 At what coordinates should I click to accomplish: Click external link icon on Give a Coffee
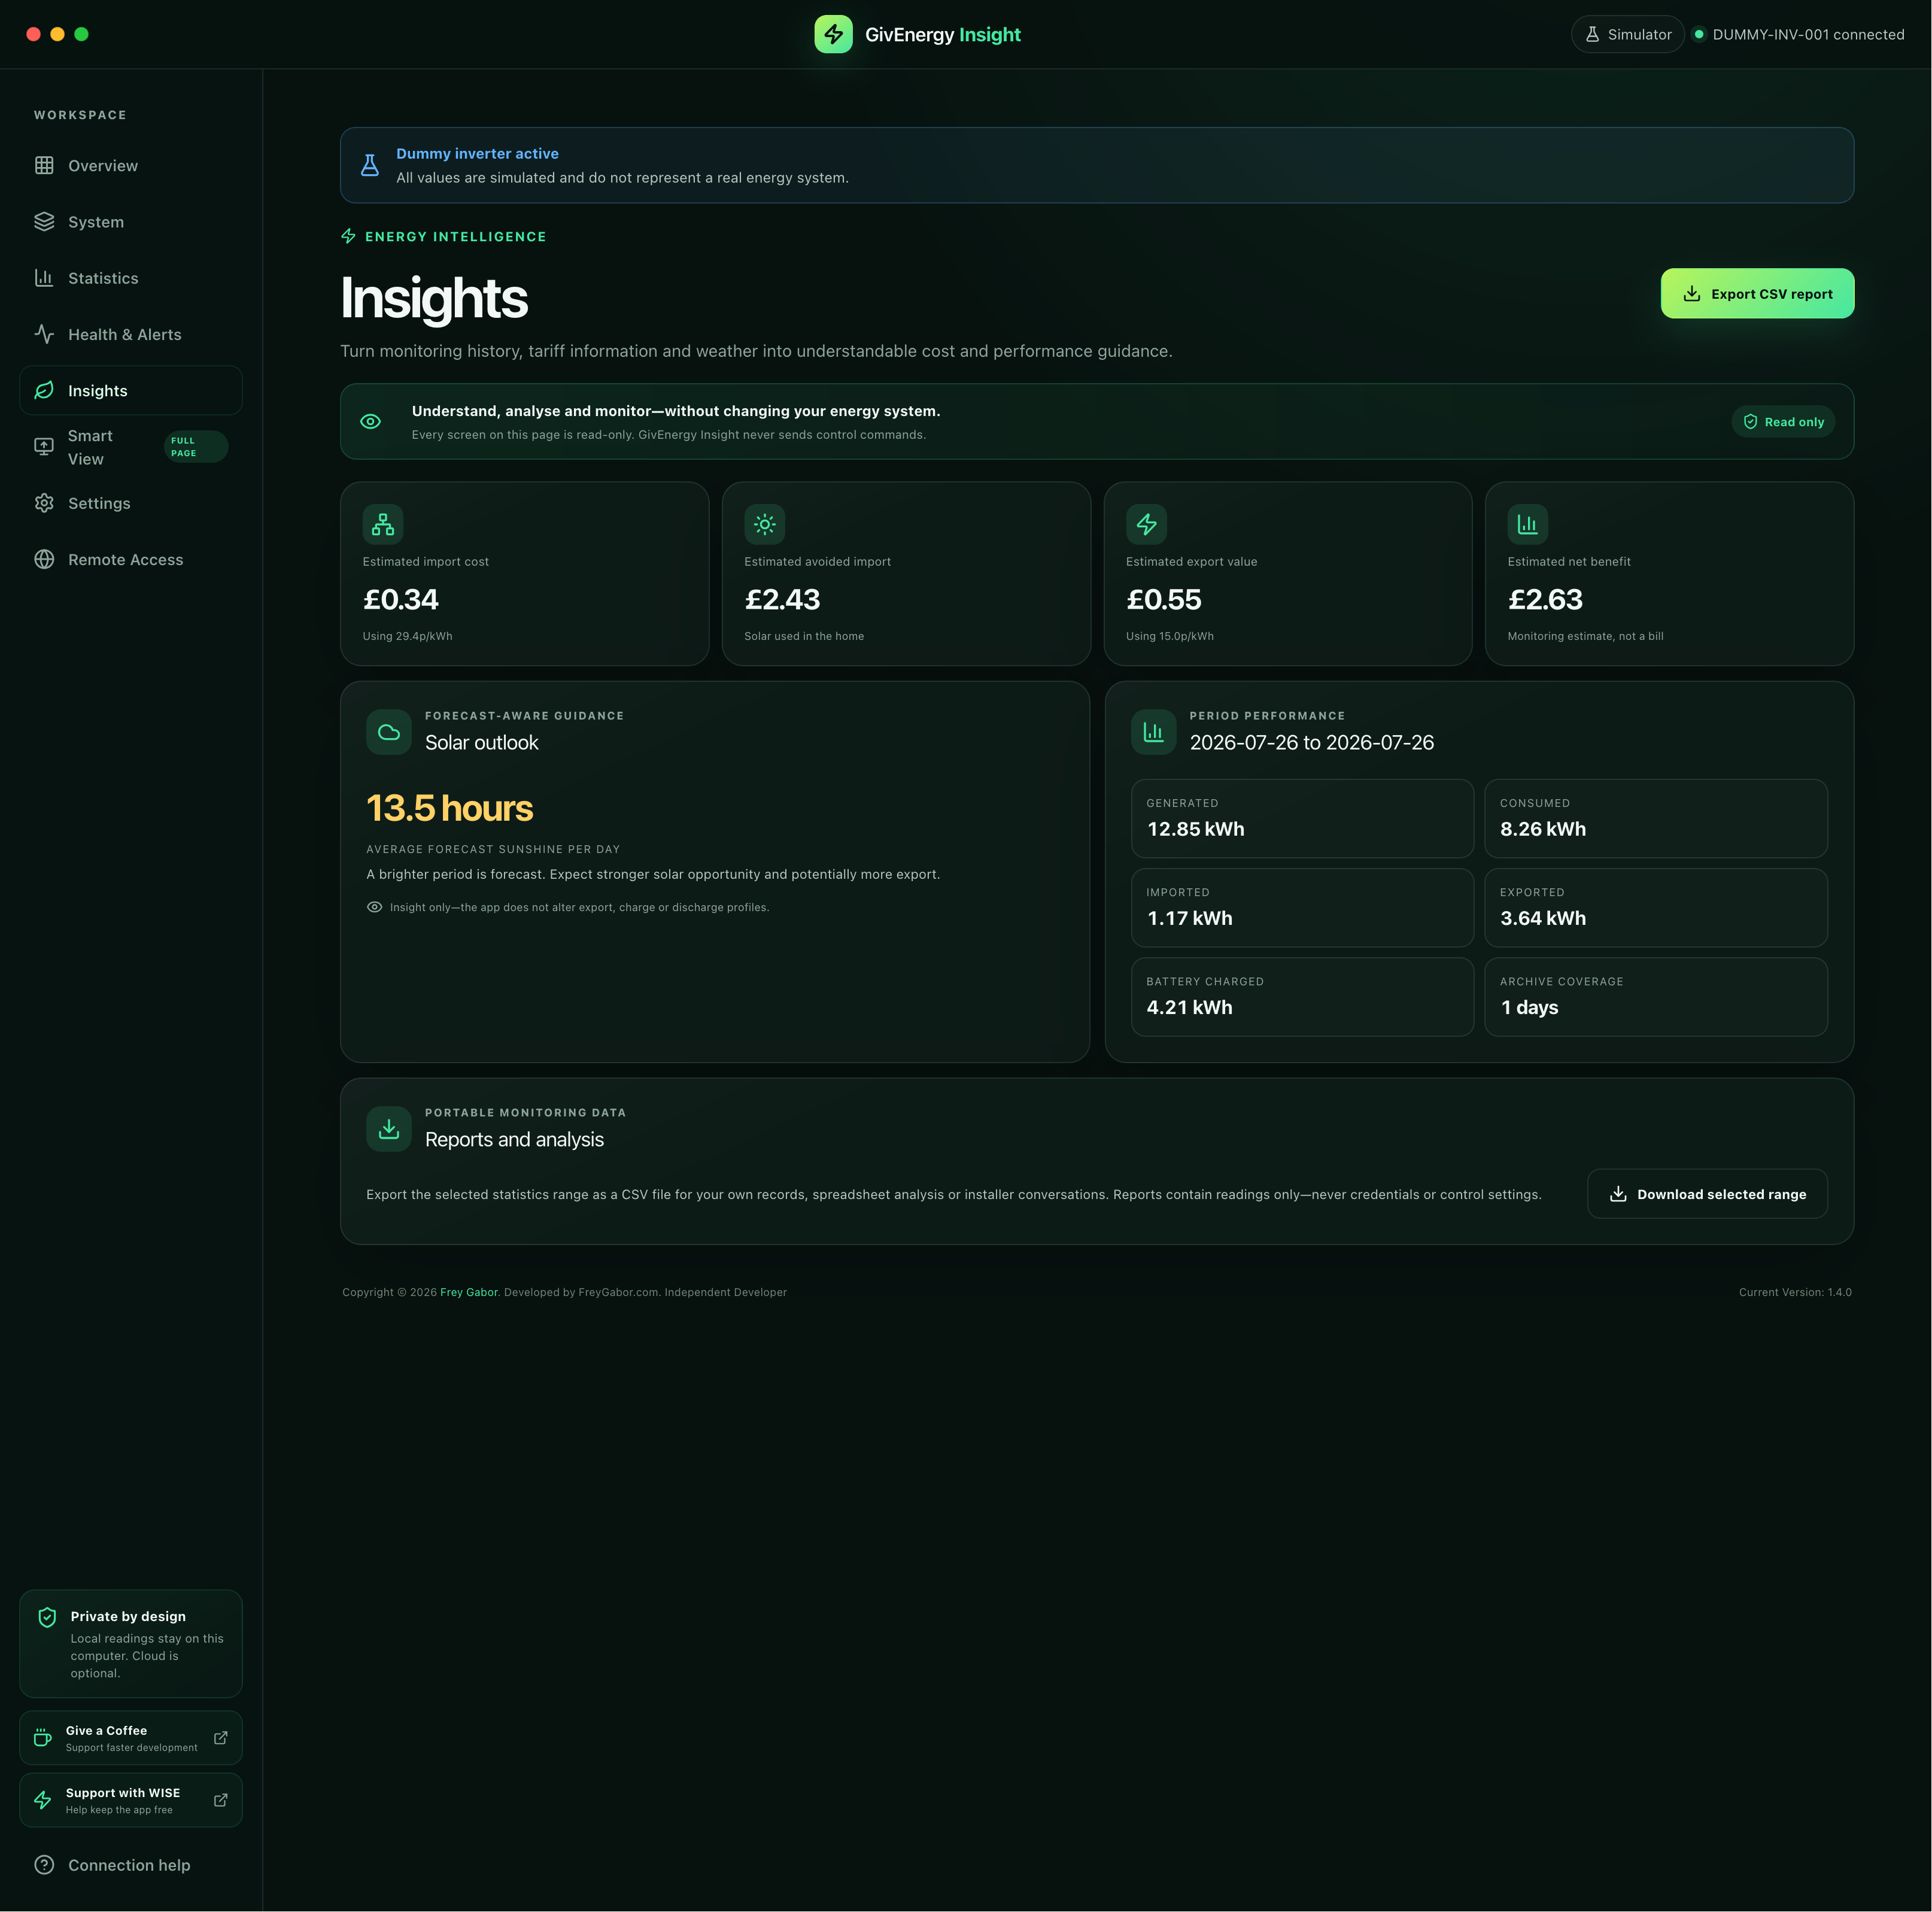click(x=221, y=1738)
